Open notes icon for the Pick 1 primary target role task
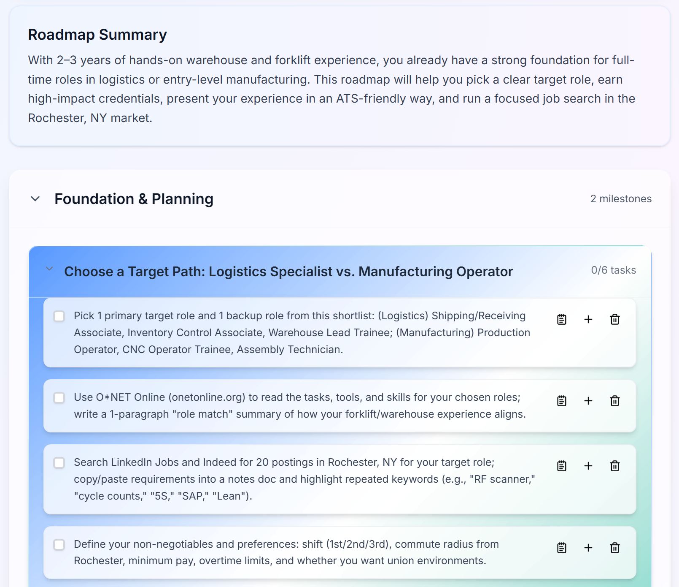679x587 pixels. [562, 319]
